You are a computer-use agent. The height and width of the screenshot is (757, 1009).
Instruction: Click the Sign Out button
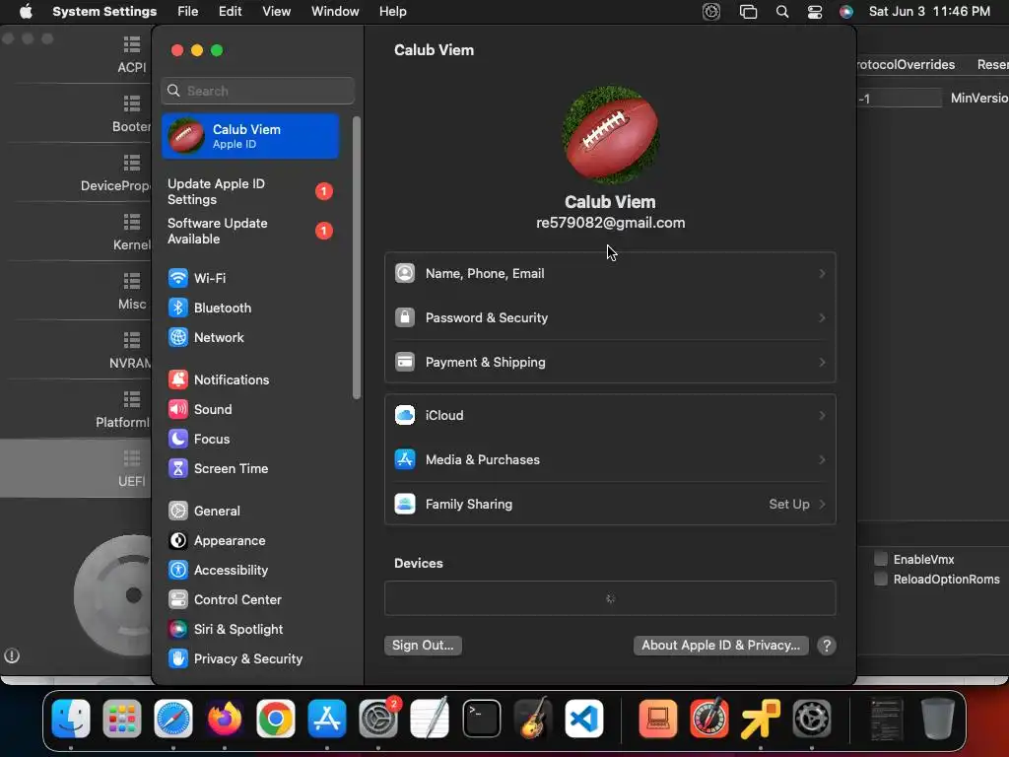423,645
